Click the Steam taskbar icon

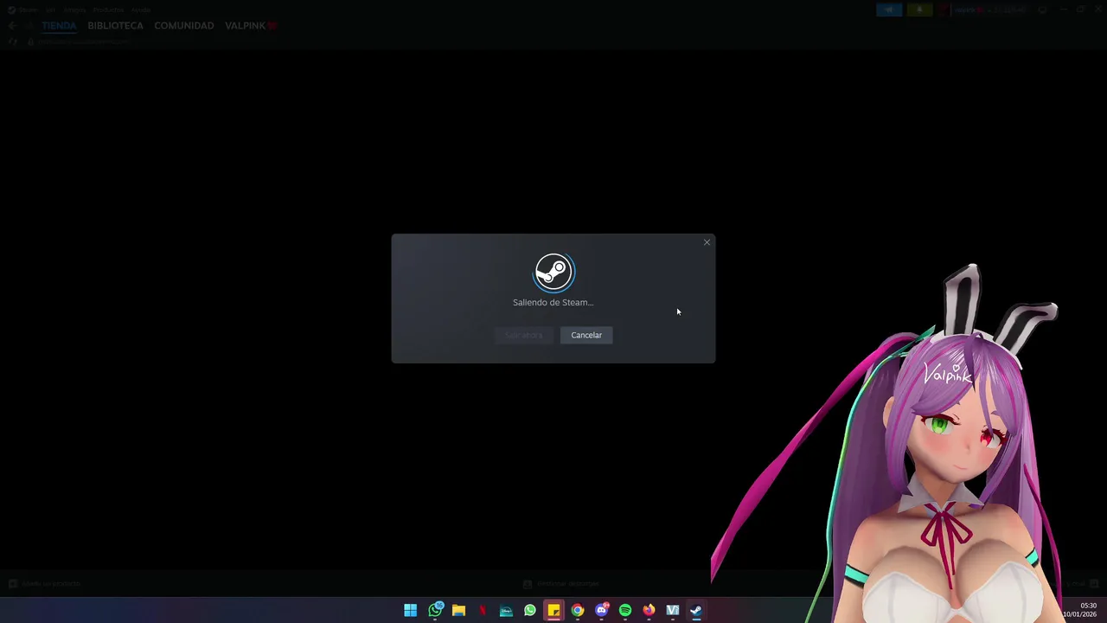point(696,610)
